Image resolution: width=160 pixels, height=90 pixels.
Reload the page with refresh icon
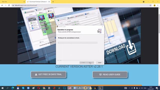pyautogui.click(x=9, y=5)
